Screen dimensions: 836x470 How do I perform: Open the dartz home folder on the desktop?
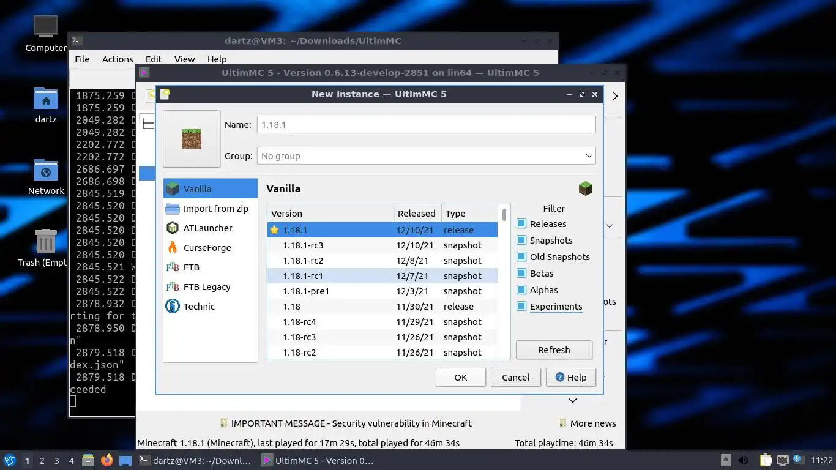pyautogui.click(x=46, y=105)
